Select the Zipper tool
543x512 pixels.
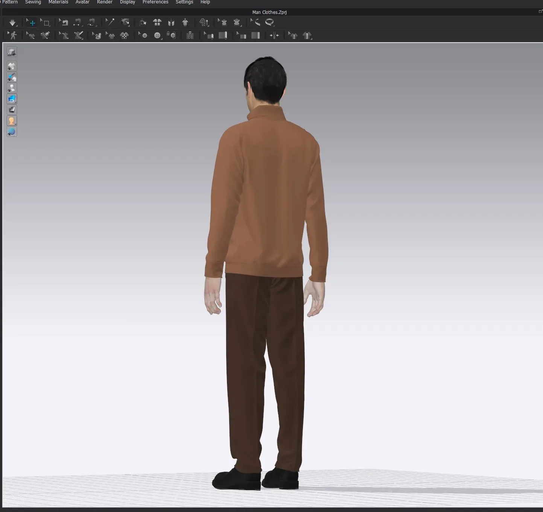[190, 35]
